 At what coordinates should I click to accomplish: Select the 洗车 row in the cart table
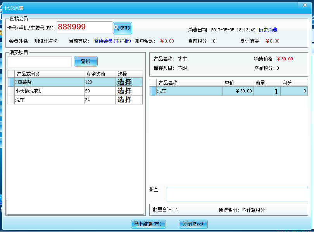(182, 91)
